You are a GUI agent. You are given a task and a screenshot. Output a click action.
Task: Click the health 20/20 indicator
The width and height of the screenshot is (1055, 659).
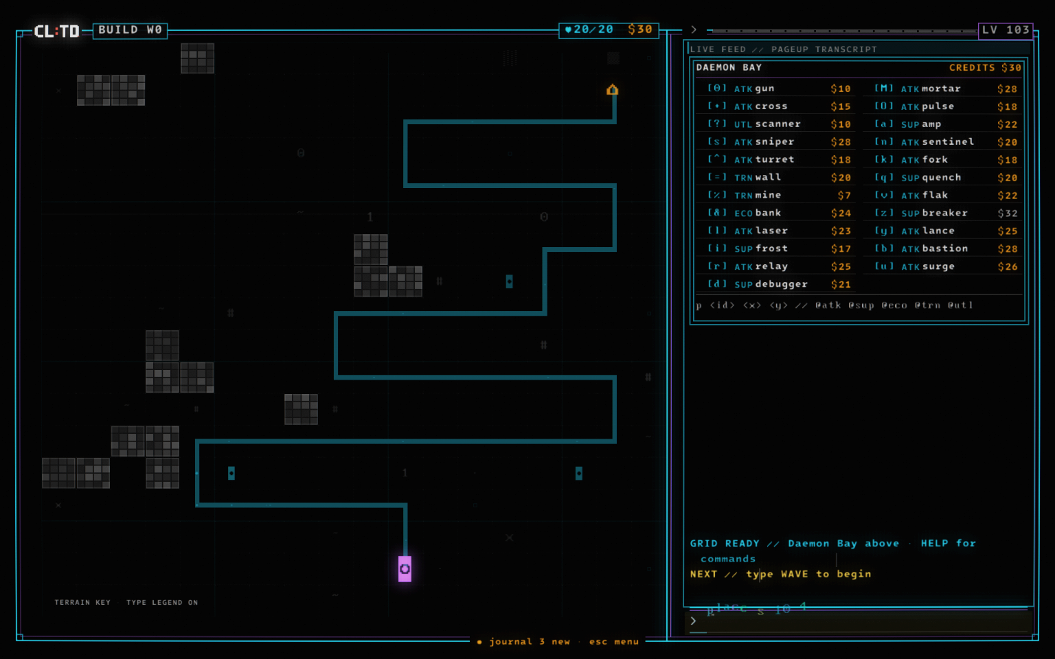pyautogui.click(x=589, y=30)
